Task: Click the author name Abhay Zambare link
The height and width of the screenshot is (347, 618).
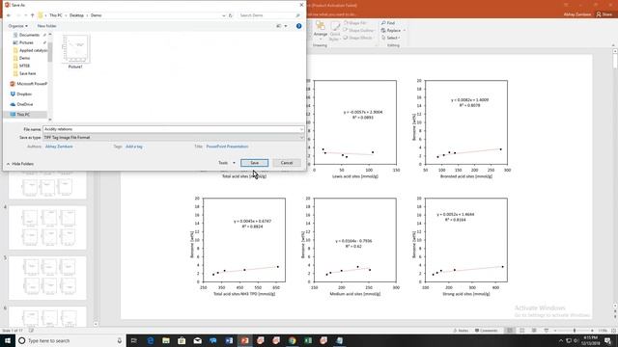Action: point(59,147)
